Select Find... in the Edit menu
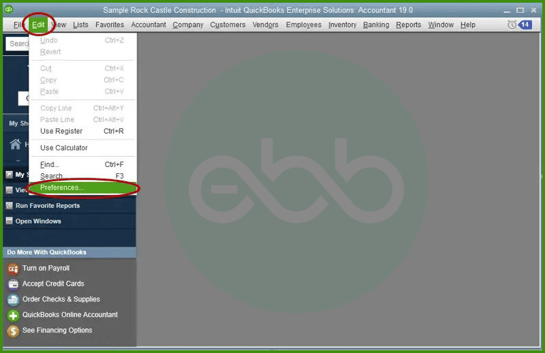 pyautogui.click(x=83, y=164)
